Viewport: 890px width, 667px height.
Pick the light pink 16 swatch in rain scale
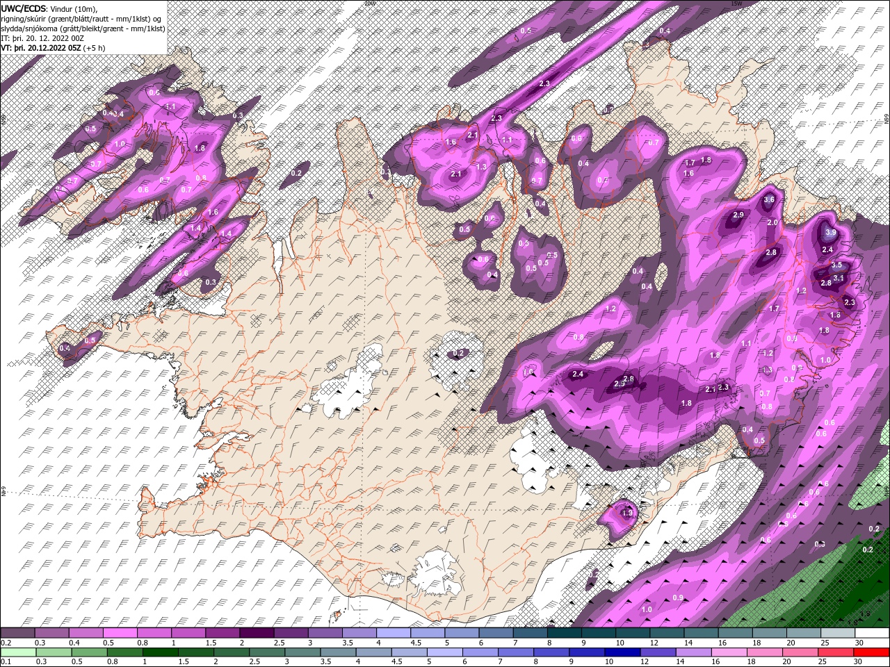pyautogui.click(x=728, y=652)
